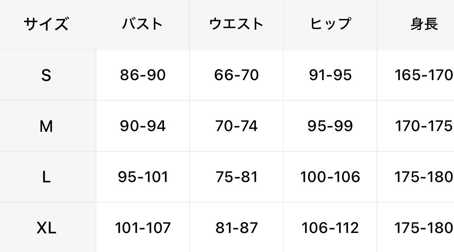Image resolution: width=454 pixels, height=252 pixels.
Task: Click the 106-112 hip cell
Action: coord(330,228)
